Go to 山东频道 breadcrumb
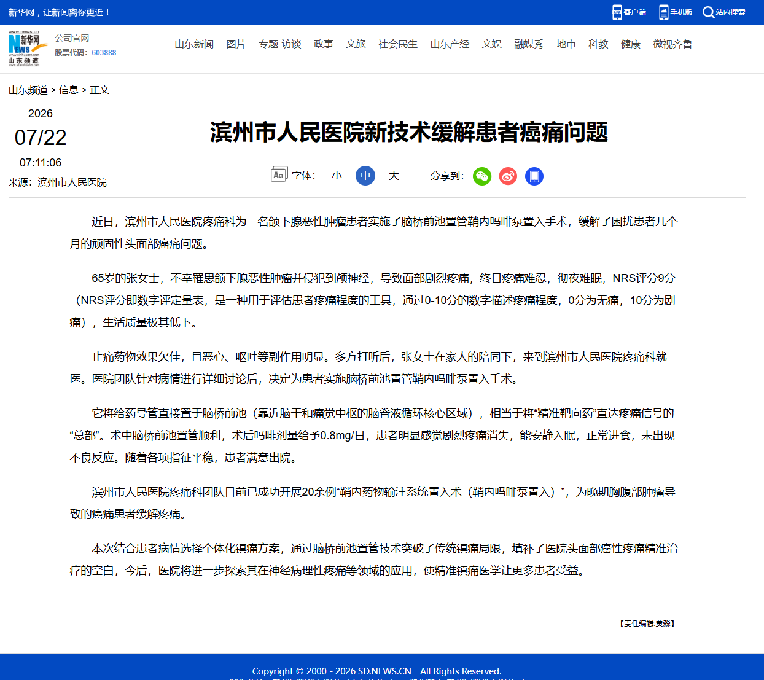This screenshot has height=680, width=764. (28, 90)
